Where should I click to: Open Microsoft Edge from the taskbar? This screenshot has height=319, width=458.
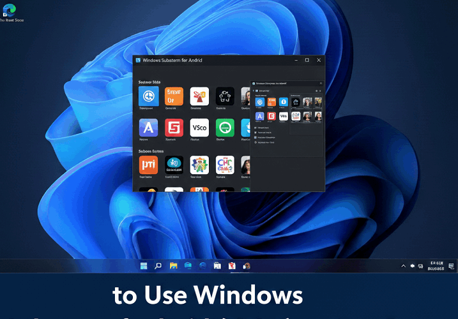click(x=202, y=266)
